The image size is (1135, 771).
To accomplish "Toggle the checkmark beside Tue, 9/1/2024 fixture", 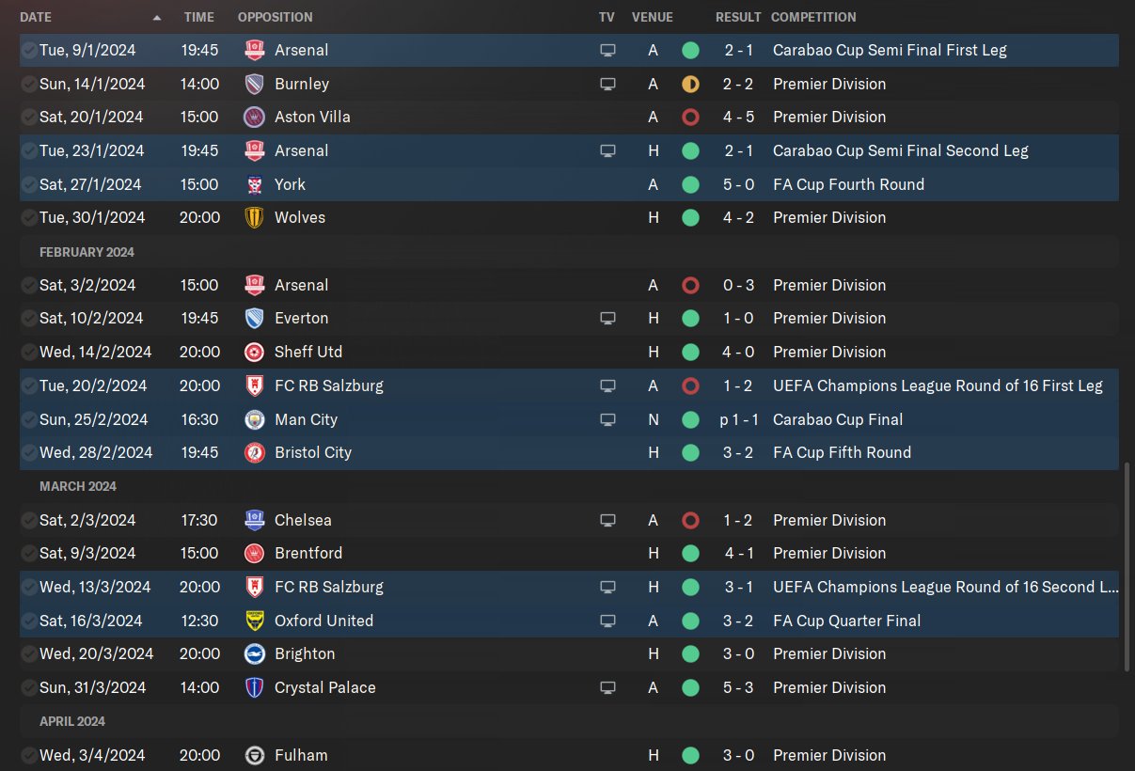I will (x=29, y=50).
